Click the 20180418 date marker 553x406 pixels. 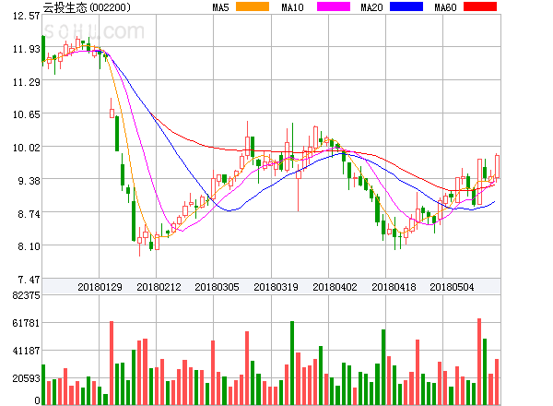pyautogui.click(x=394, y=287)
